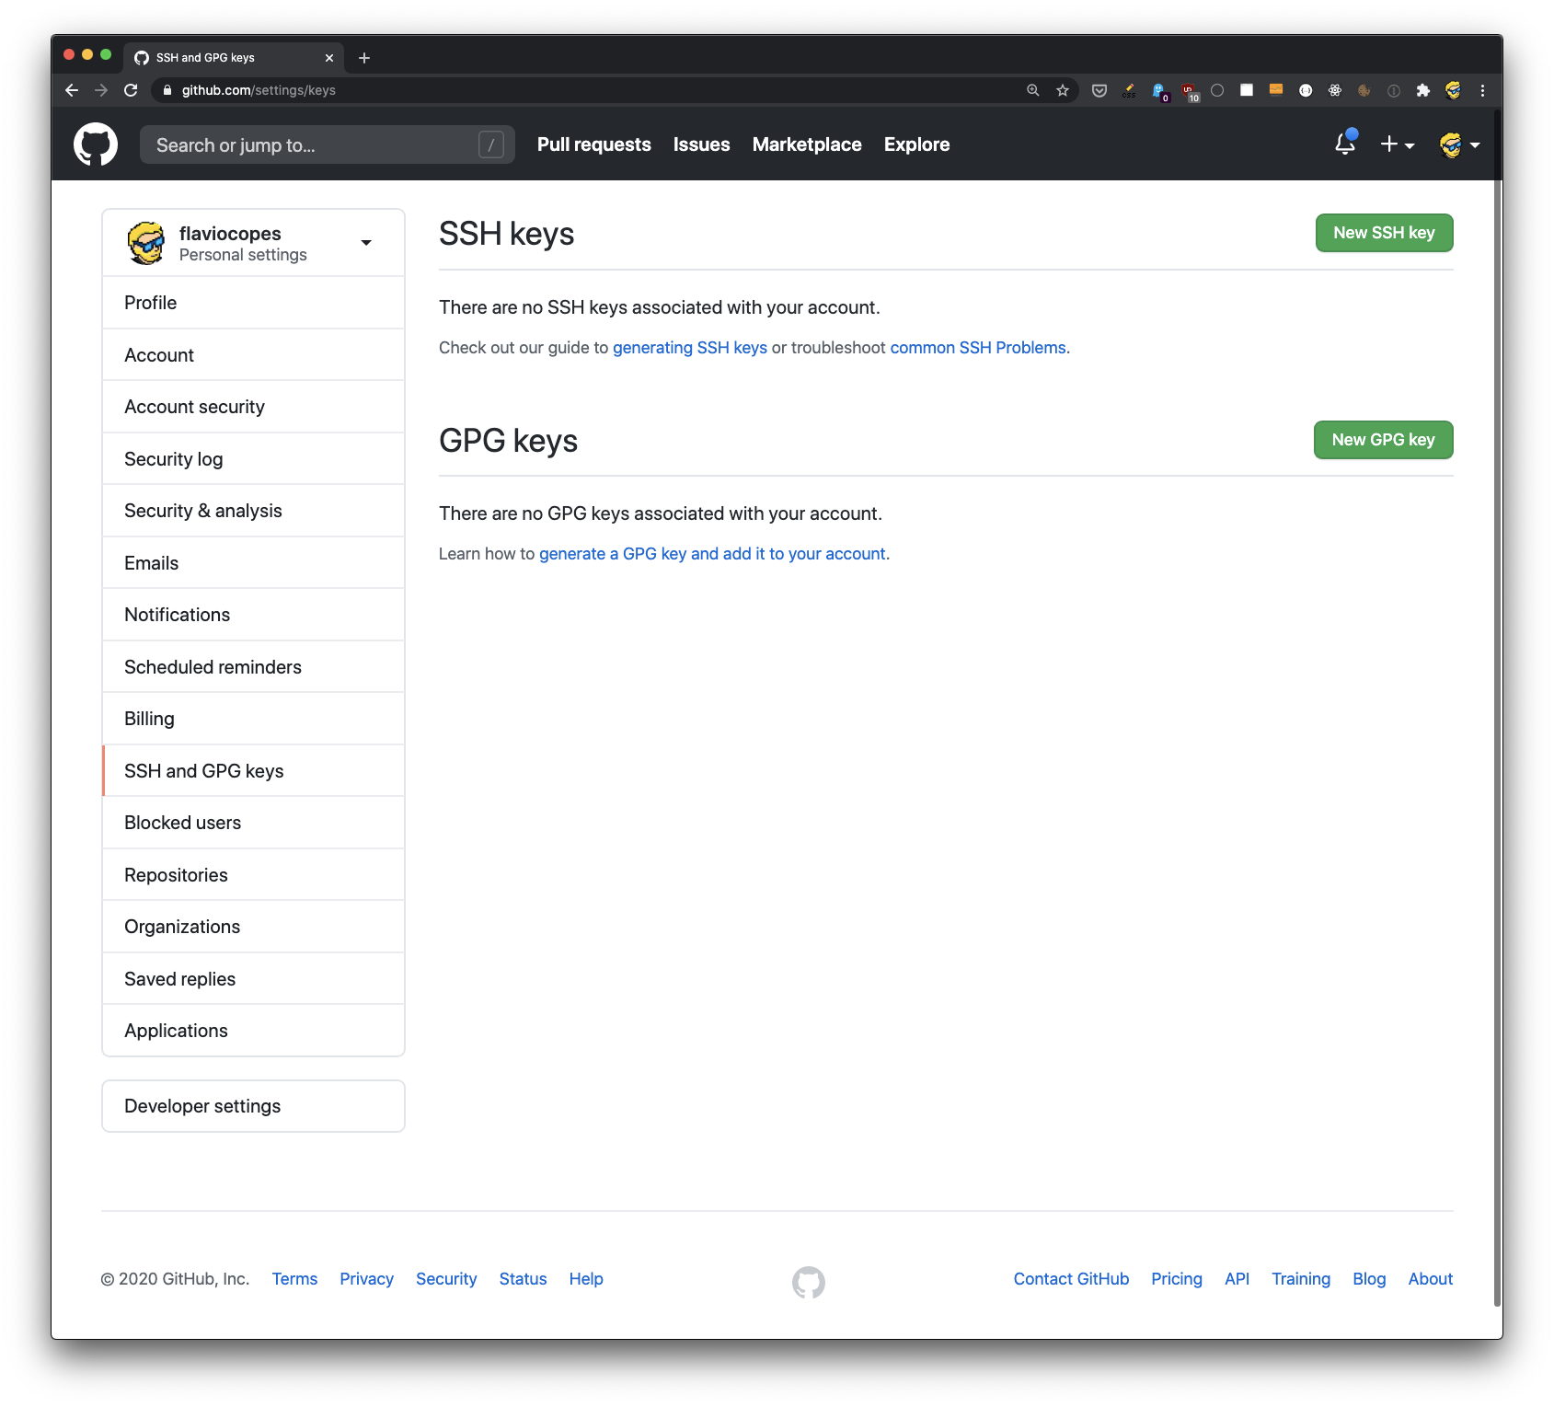Click the browser back arrow
This screenshot has width=1554, height=1407.
coord(72,90)
